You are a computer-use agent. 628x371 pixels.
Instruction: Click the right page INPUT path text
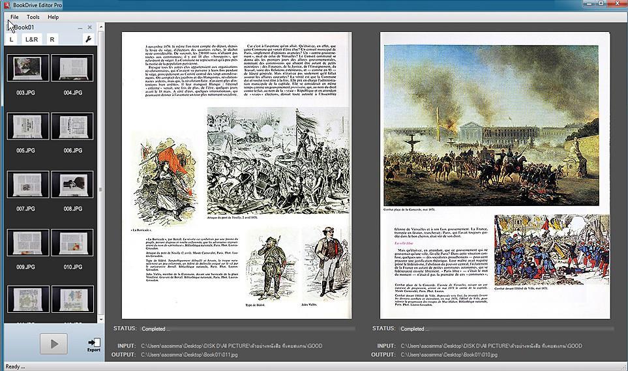(x=492, y=346)
